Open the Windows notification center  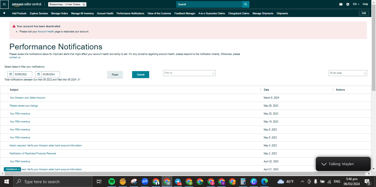[367, 182]
